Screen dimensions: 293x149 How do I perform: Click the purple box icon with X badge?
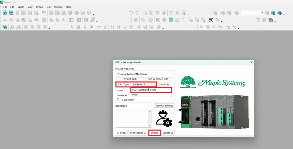click(x=271, y=20)
